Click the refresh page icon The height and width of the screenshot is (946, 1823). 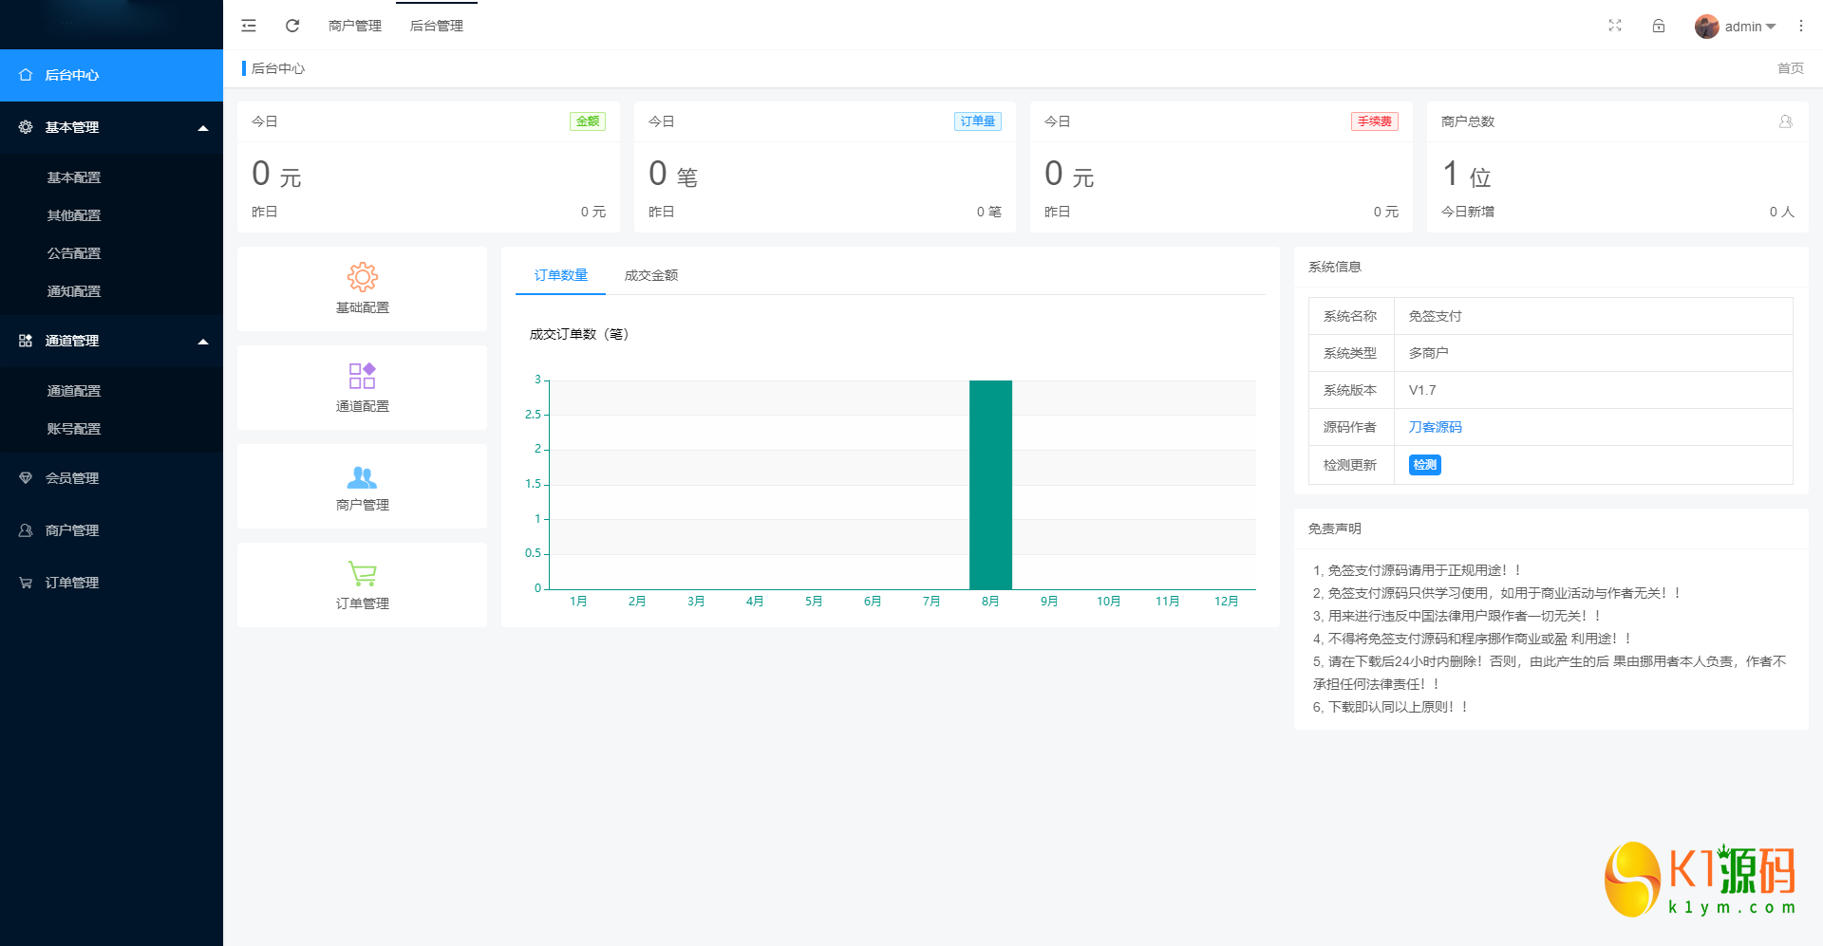pyautogui.click(x=292, y=26)
